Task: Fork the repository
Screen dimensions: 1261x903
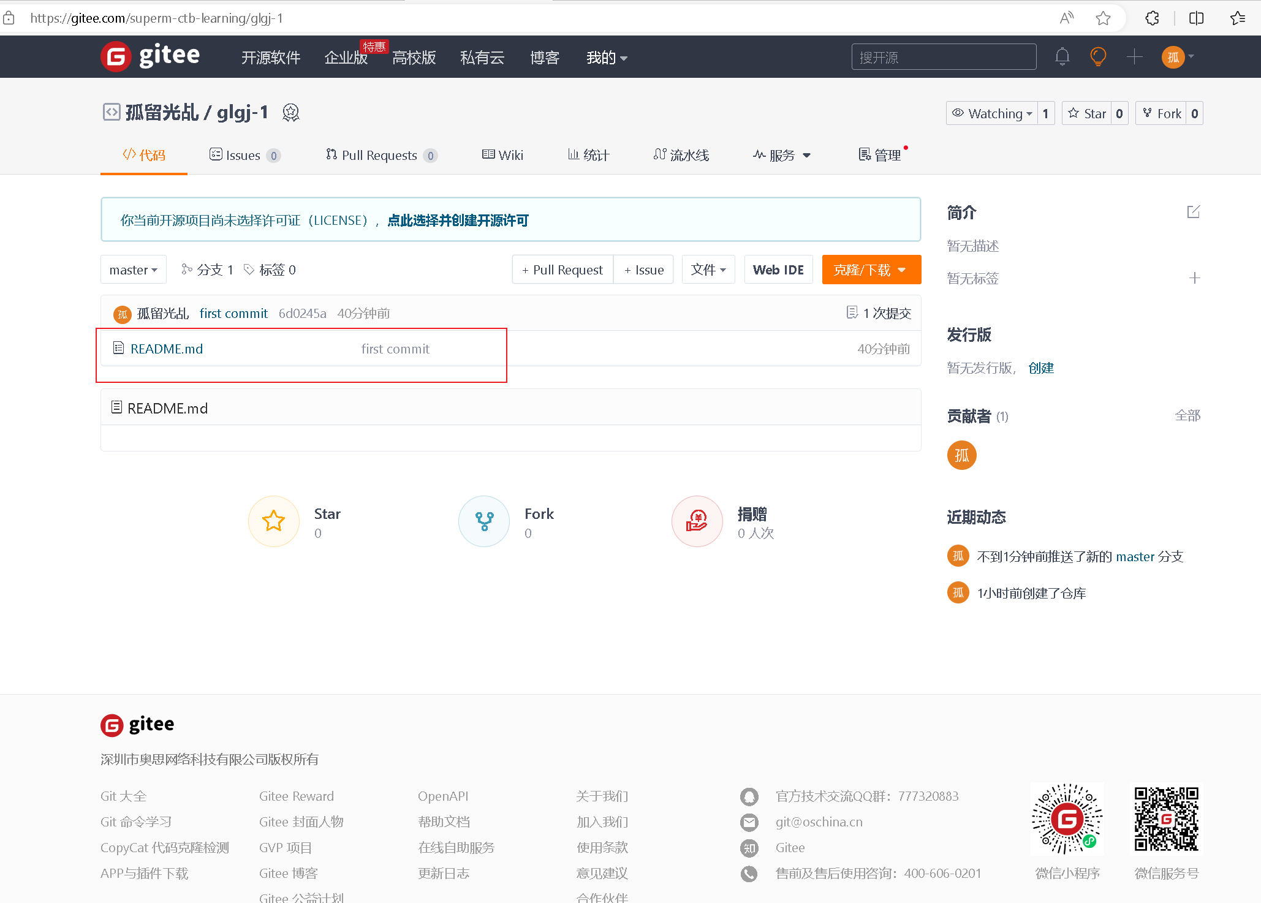Action: (1161, 113)
